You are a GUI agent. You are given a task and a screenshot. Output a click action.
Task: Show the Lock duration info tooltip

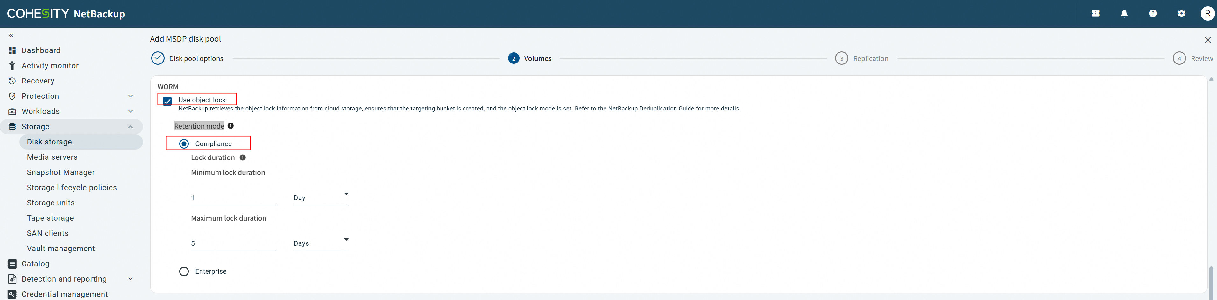tap(242, 157)
